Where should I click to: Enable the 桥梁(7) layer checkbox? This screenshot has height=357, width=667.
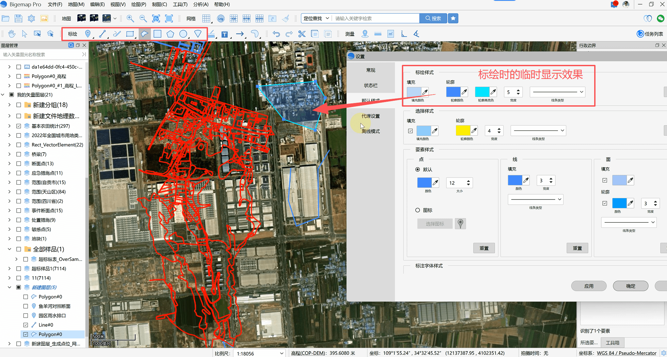[x=19, y=154]
